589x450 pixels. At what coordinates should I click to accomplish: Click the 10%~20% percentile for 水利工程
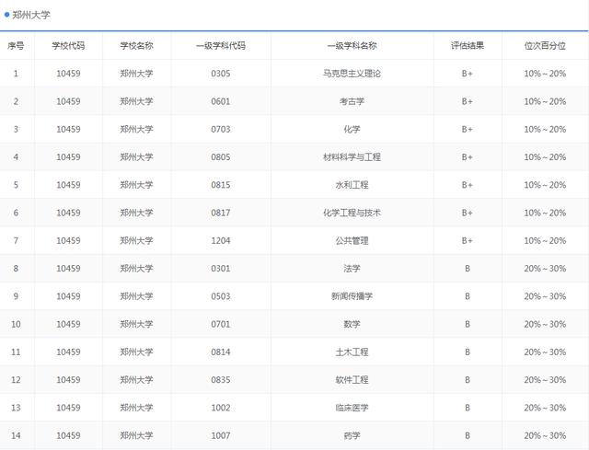pos(545,185)
